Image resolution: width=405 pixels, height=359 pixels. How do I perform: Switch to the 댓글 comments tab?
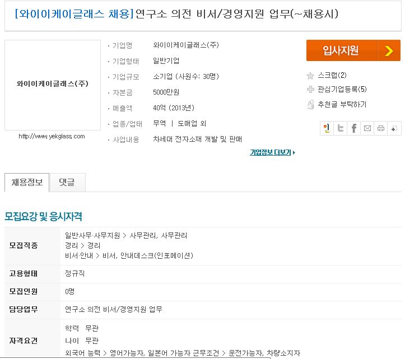[67, 183]
